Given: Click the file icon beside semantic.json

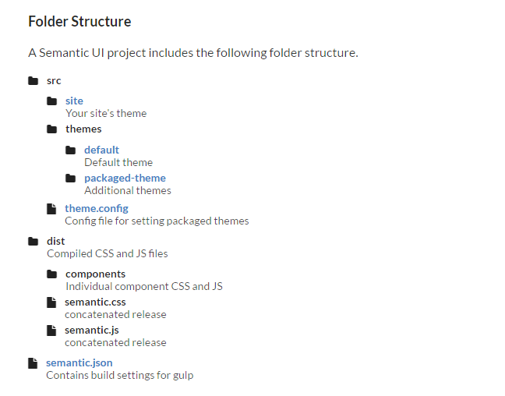Looking at the screenshot, I should coord(33,362).
